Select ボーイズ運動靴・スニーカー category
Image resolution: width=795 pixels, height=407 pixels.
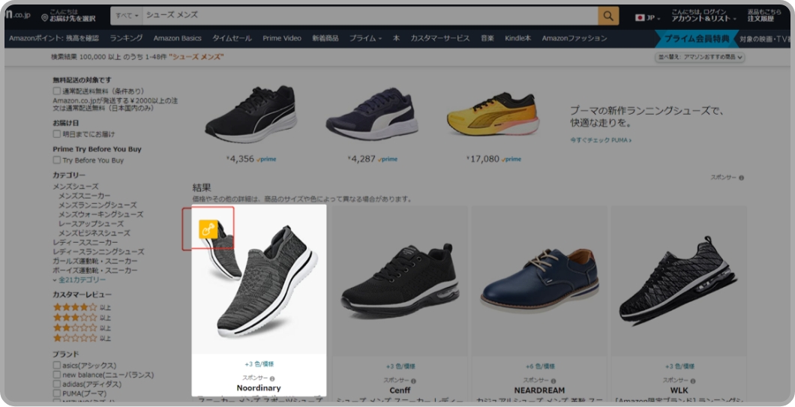click(x=94, y=271)
